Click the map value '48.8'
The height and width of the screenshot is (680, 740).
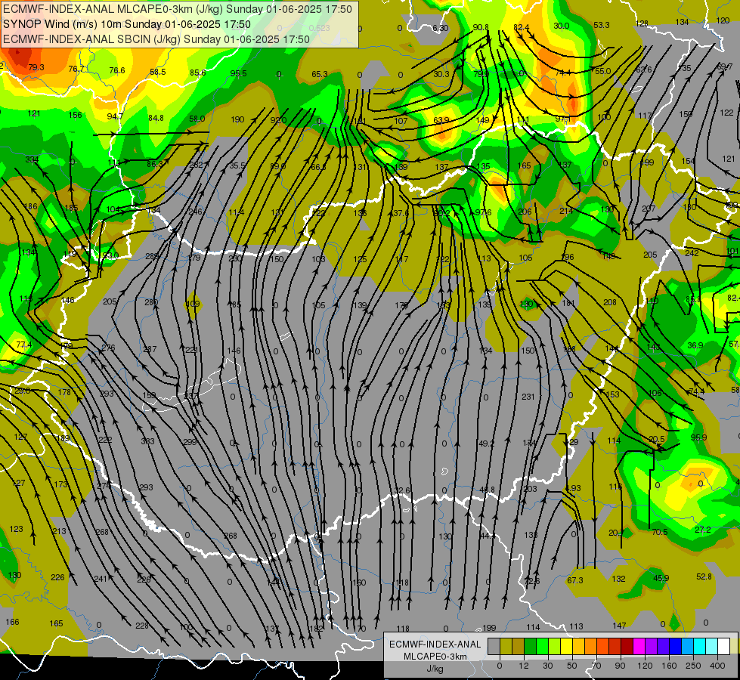point(487,490)
